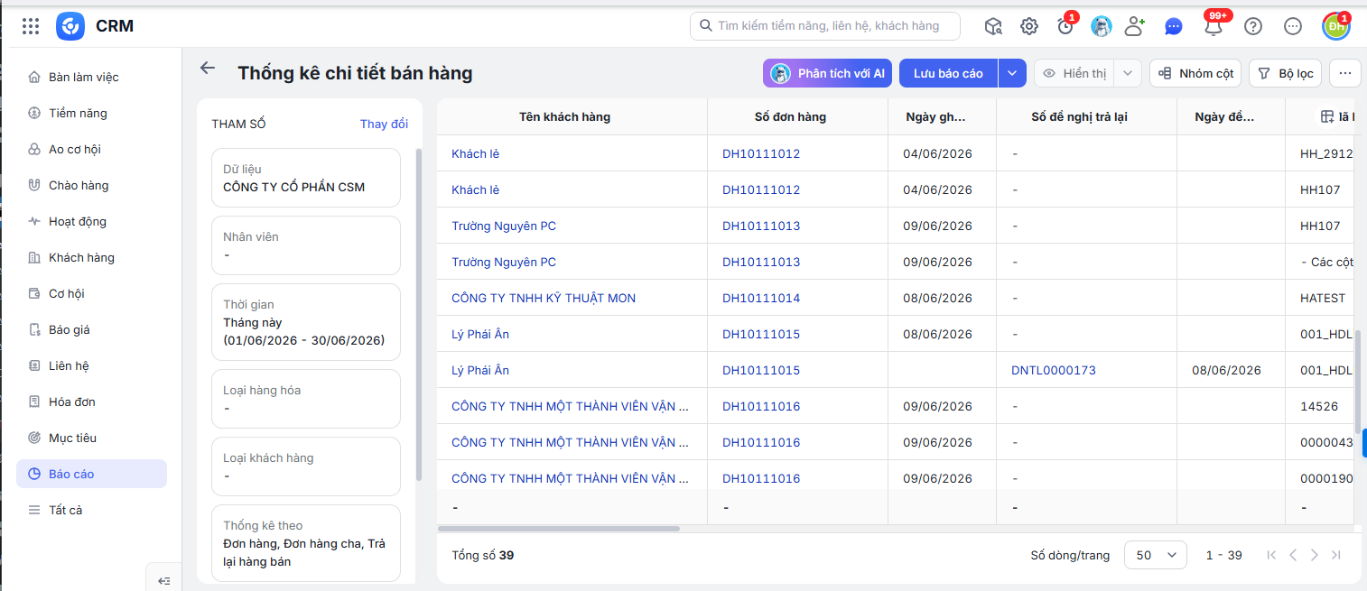Go back using the left arrow
Screen dimensions: 1367x591
[x=208, y=69]
